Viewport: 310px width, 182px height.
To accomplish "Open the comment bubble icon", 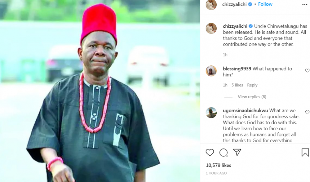I will (x=224, y=153).
